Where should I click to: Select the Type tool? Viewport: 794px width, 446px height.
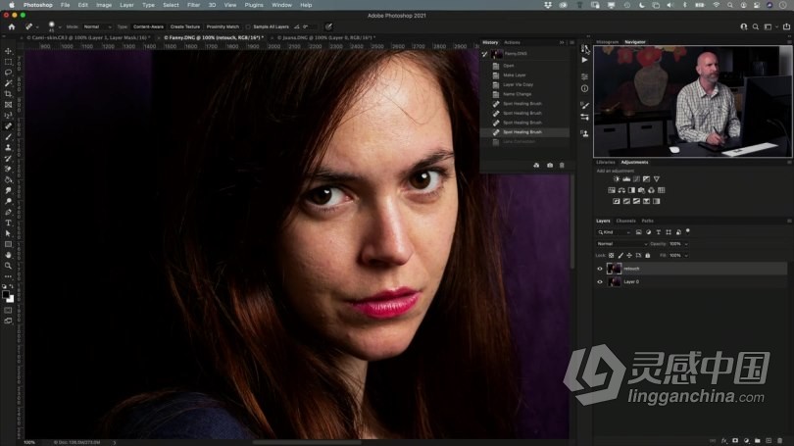click(8, 223)
